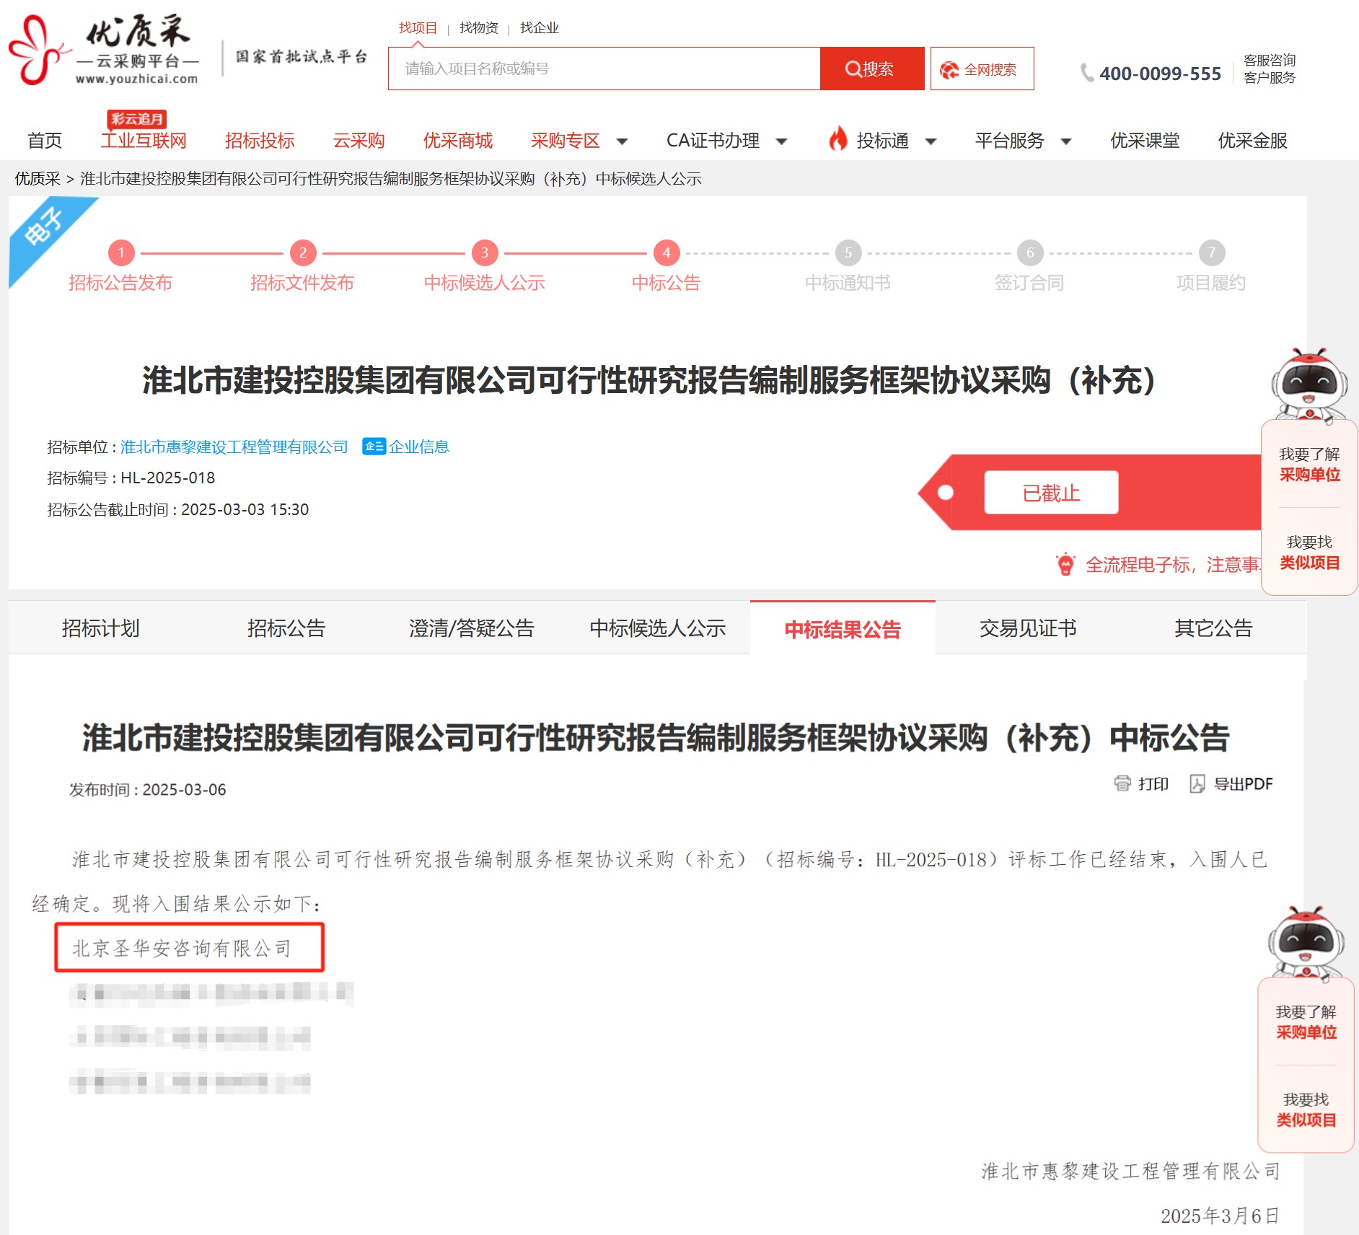Open 优采商城 navigation item
The image size is (1359, 1235).
click(458, 141)
